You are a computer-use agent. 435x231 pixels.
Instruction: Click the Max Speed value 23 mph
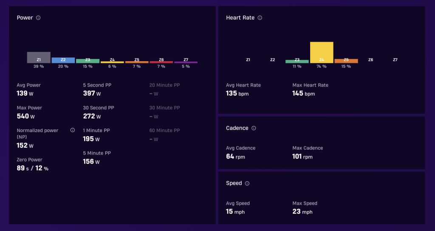302,212
